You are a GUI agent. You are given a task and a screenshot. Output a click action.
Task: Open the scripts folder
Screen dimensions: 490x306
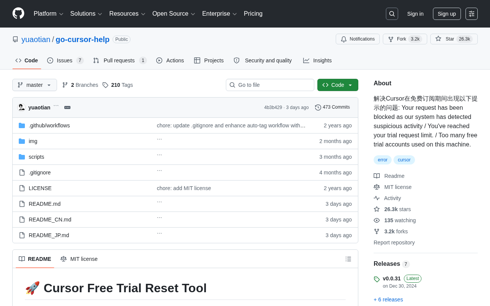point(36,157)
